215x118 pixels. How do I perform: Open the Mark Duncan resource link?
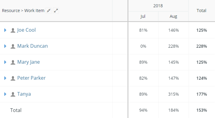32,46
